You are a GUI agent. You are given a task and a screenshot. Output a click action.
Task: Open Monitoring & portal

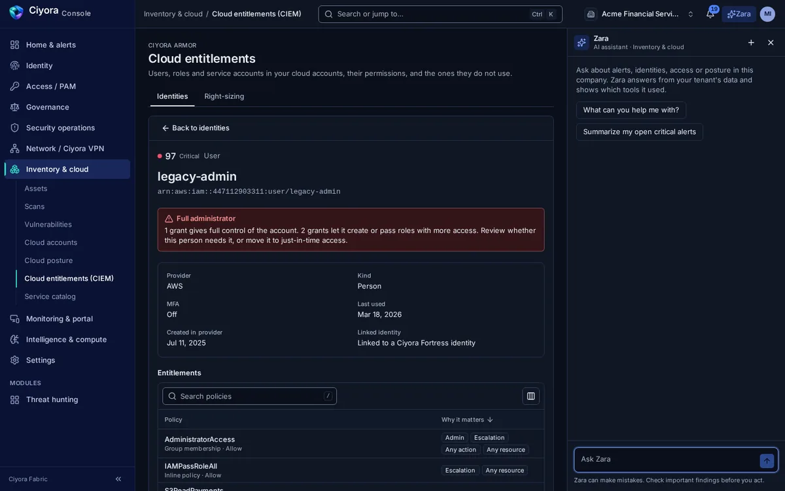(x=67, y=319)
